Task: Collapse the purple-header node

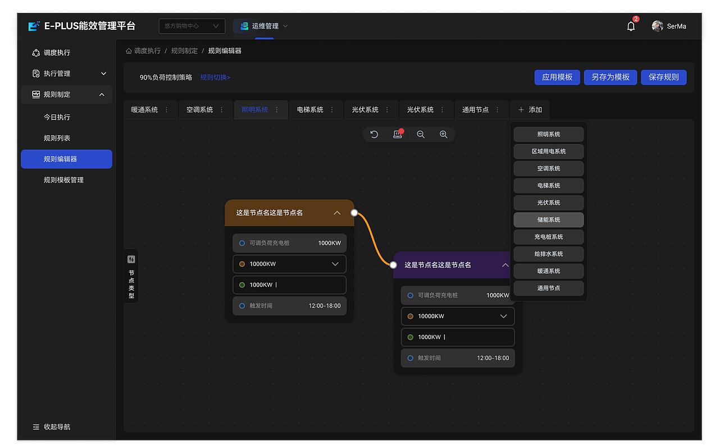Action: click(x=505, y=265)
